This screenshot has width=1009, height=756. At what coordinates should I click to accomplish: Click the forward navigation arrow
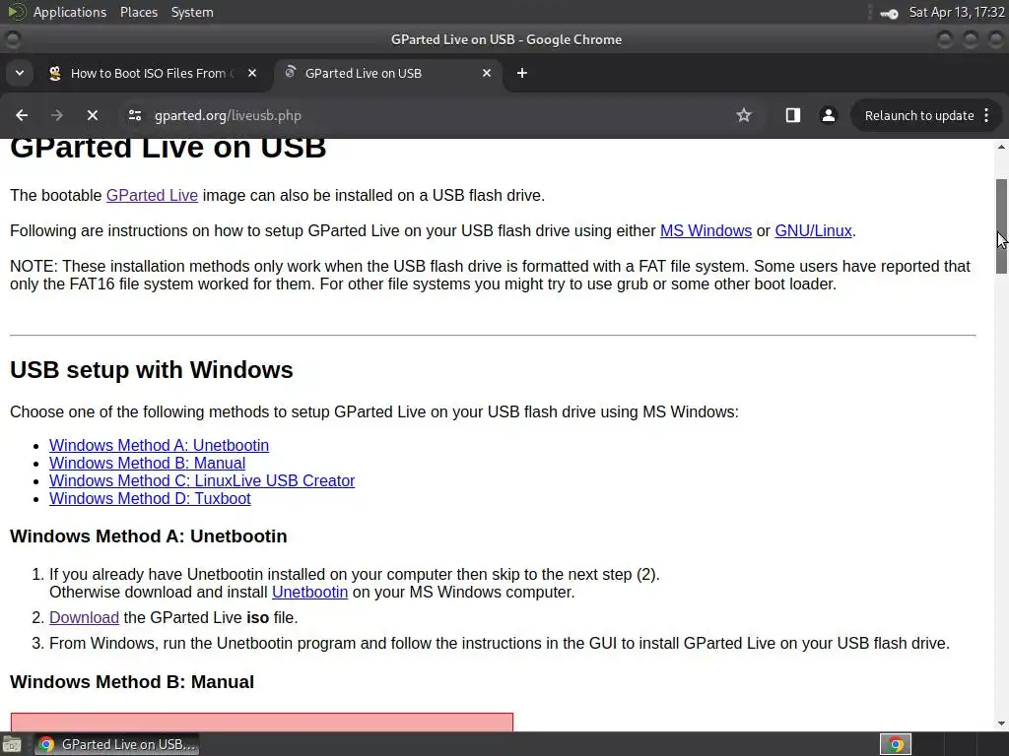click(x=56, y=115)
